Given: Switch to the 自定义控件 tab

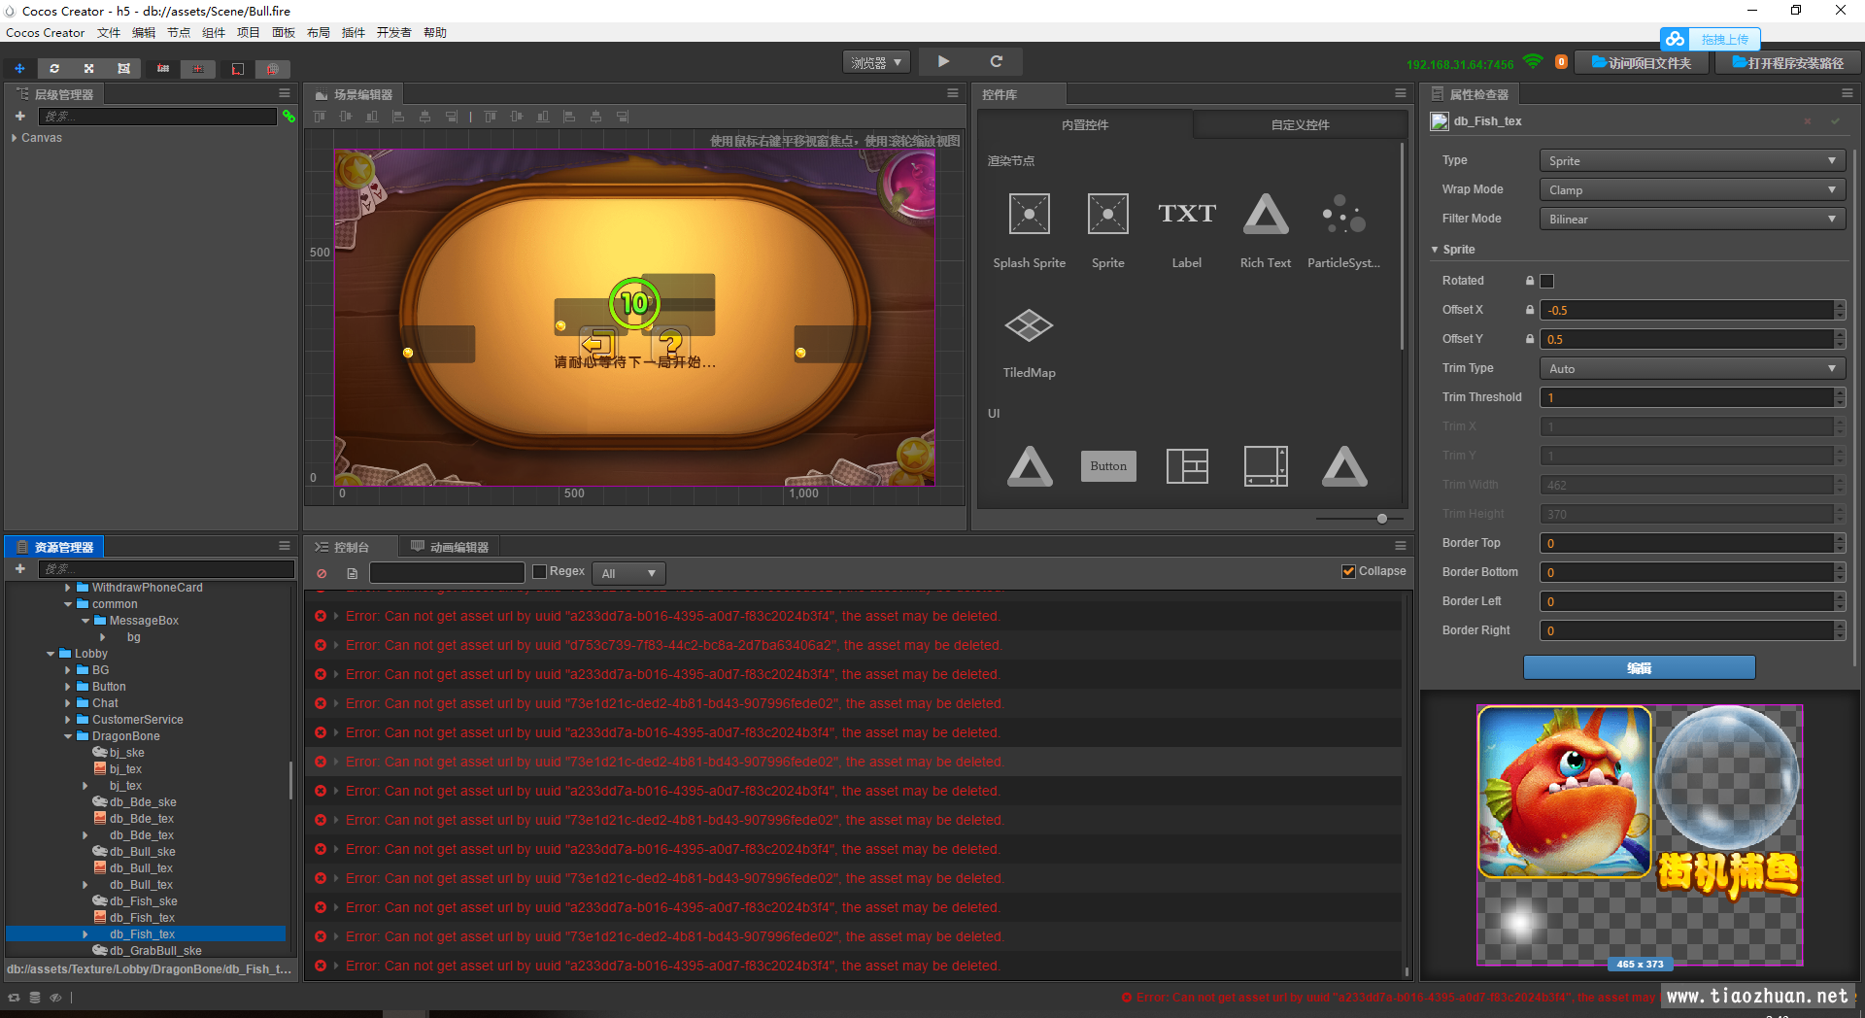Looking at the screenshot, I should (x=1300, y=124).
